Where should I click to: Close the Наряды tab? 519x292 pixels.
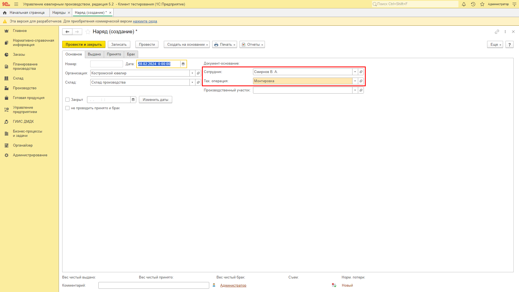click(69, 13)
